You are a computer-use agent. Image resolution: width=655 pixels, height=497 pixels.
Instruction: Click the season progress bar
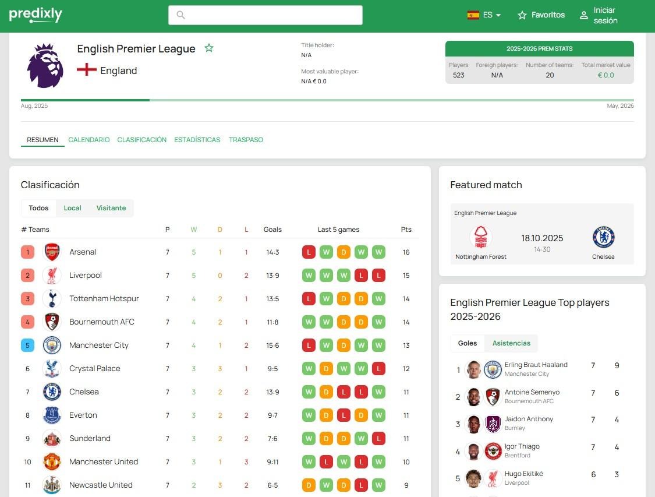(327, 100)
